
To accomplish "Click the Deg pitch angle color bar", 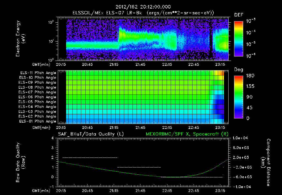I will coord(238,97).
